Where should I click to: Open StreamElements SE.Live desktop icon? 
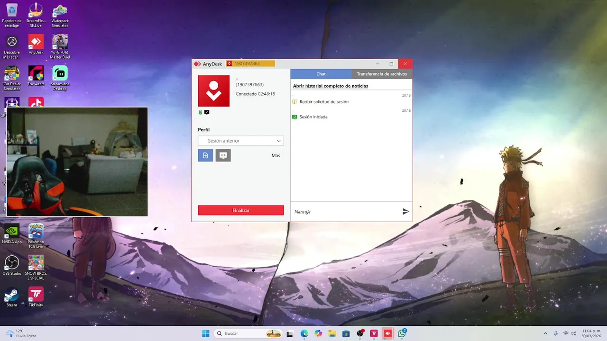click(x=36, y=15)
